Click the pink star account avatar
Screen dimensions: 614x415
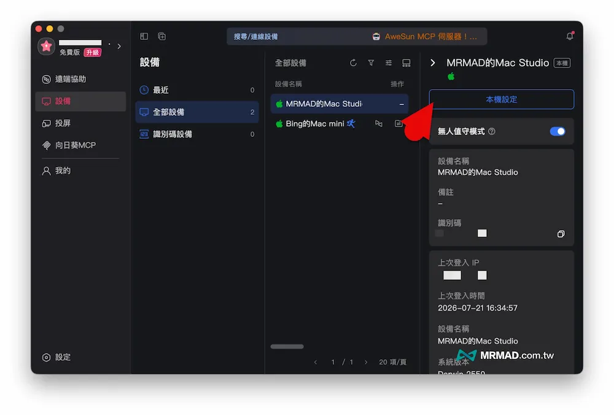[x=46, y=46]
